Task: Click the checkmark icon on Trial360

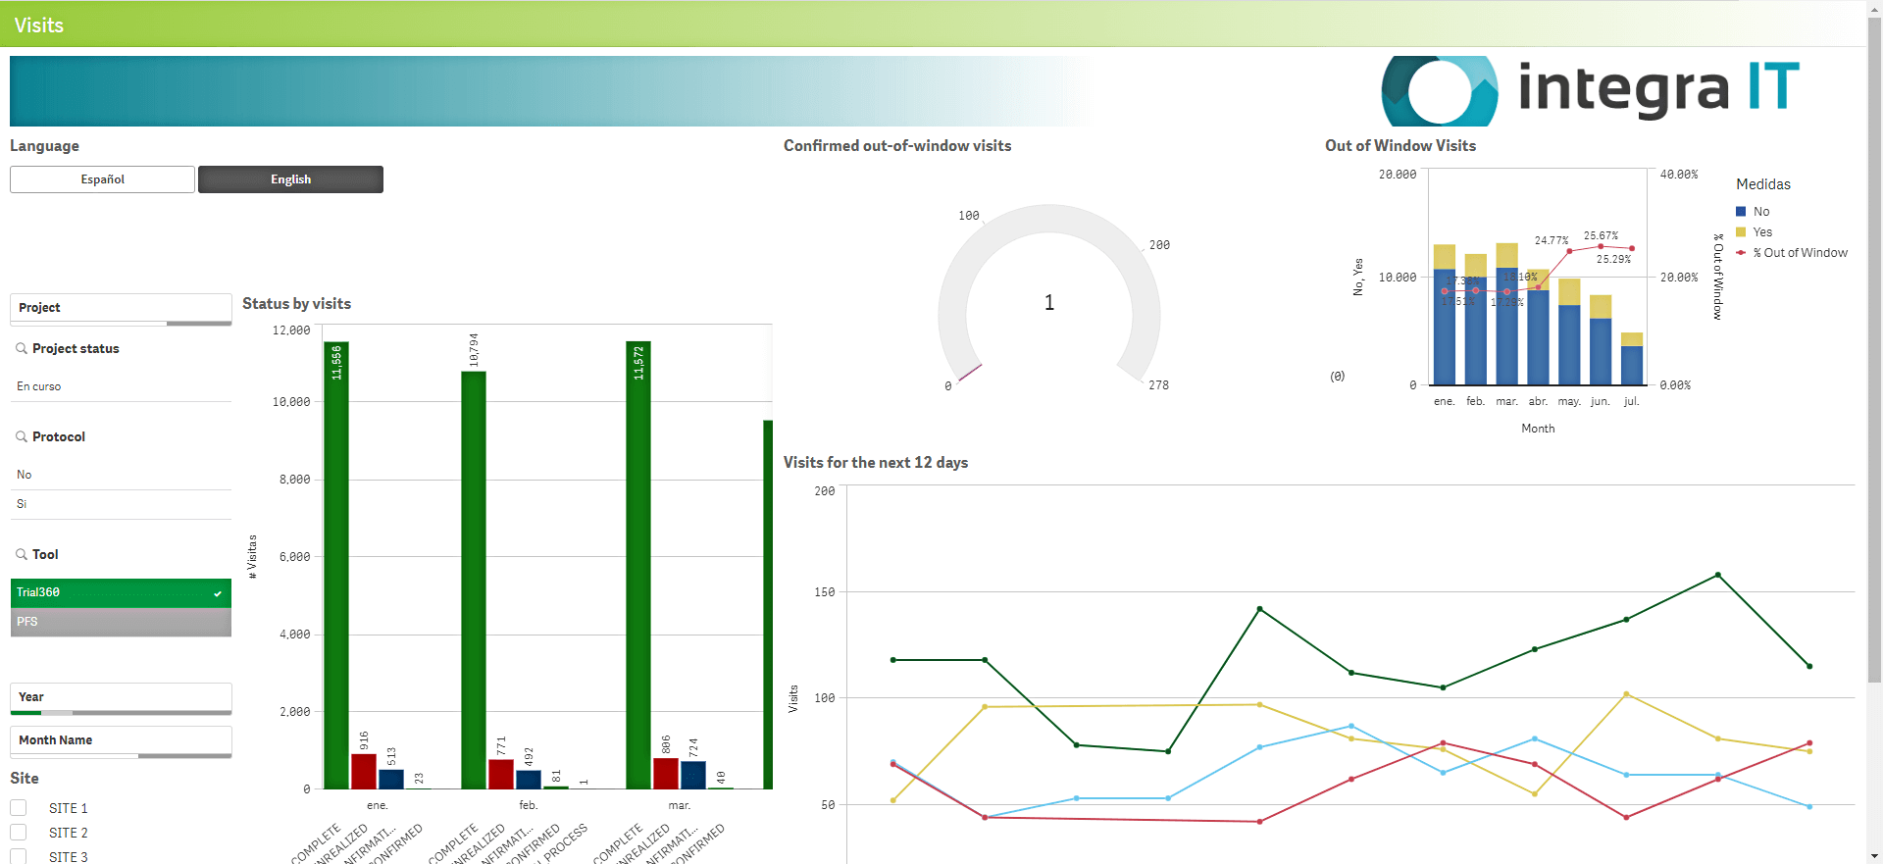Action: (x=218, y=593)
